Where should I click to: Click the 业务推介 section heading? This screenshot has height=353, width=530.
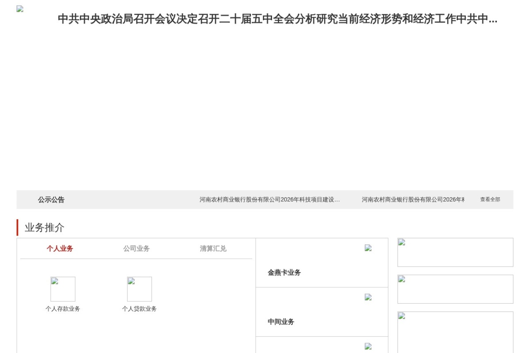point(45,228)
